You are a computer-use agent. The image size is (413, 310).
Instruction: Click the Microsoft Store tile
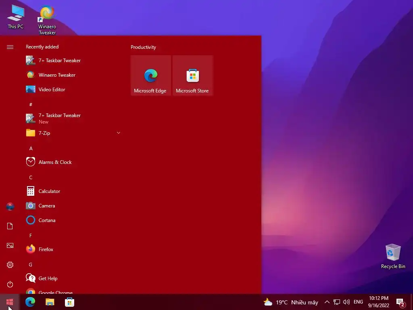[x=192, y=75]
